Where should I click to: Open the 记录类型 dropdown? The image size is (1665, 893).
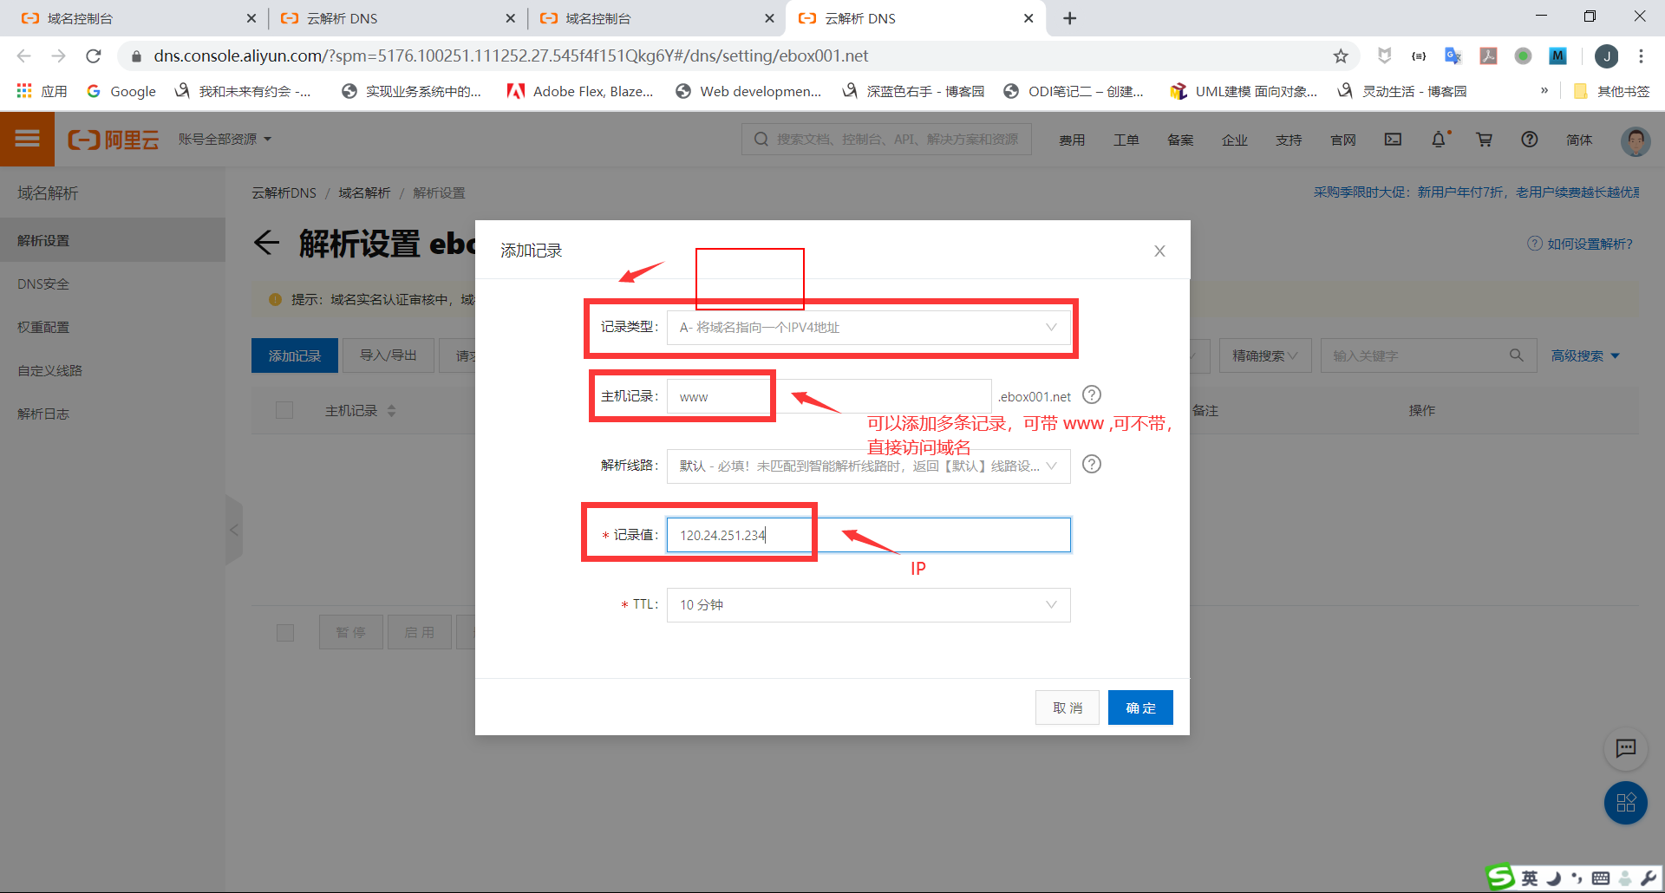(x=869, y=327)
